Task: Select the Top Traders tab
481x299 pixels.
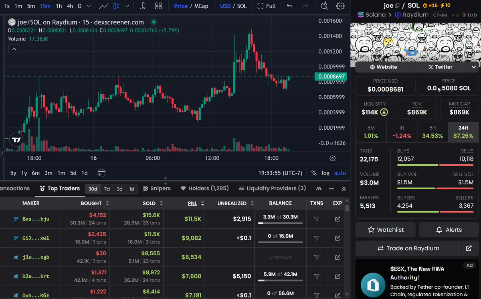Action: point(60,189)
